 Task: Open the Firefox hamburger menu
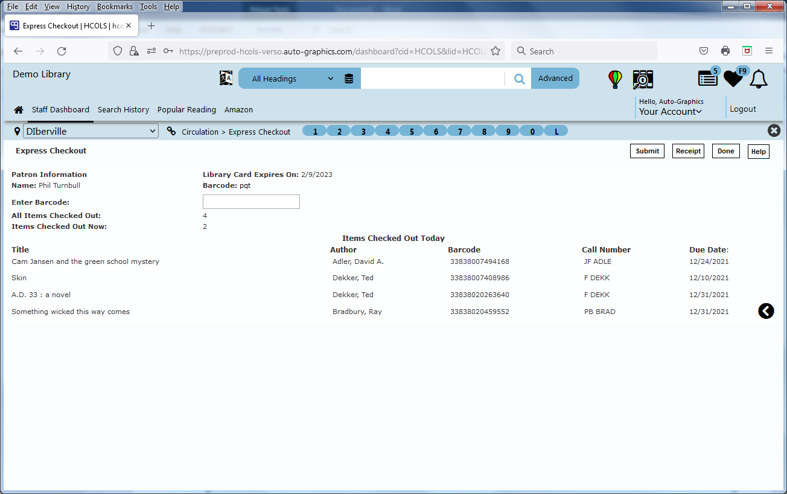769,51
